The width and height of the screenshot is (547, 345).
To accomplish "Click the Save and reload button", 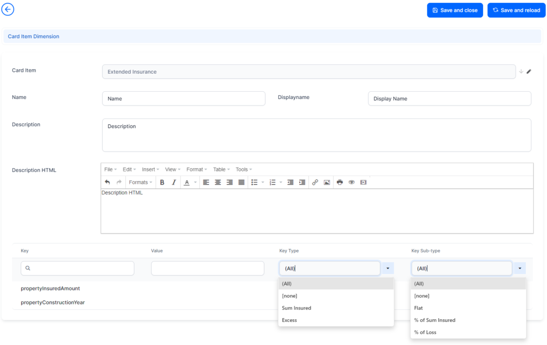I will [516, 10].
